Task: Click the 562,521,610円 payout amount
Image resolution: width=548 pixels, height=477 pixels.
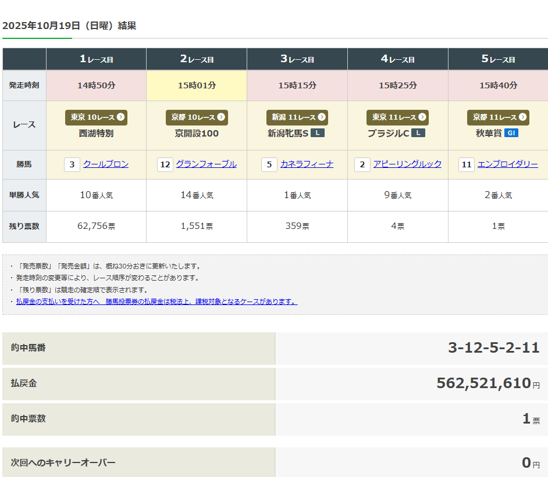Action: pyautogui.click(x=483, y=383)
